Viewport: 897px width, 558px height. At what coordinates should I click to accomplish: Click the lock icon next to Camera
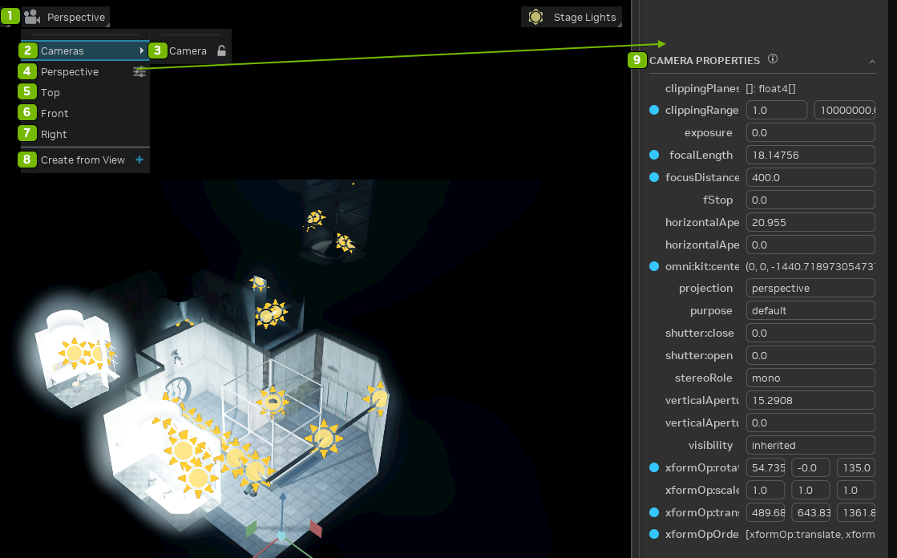222,51
